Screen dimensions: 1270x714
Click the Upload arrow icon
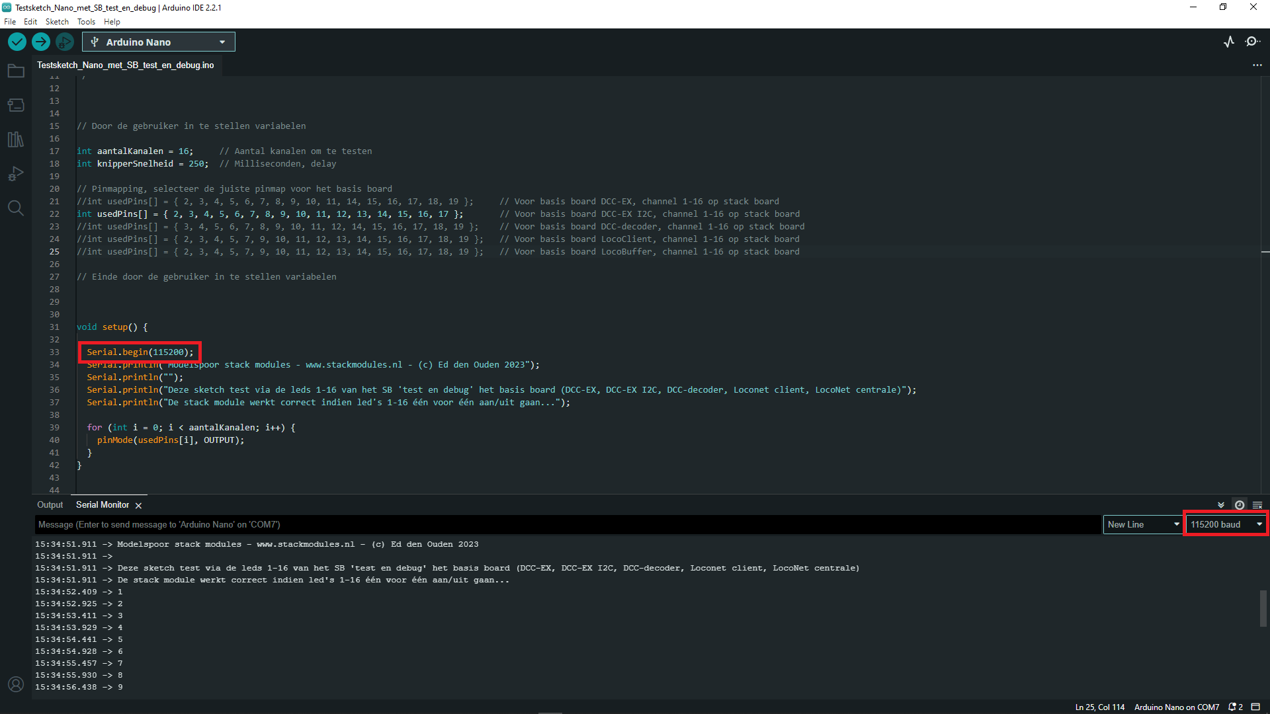coord(40,42)
